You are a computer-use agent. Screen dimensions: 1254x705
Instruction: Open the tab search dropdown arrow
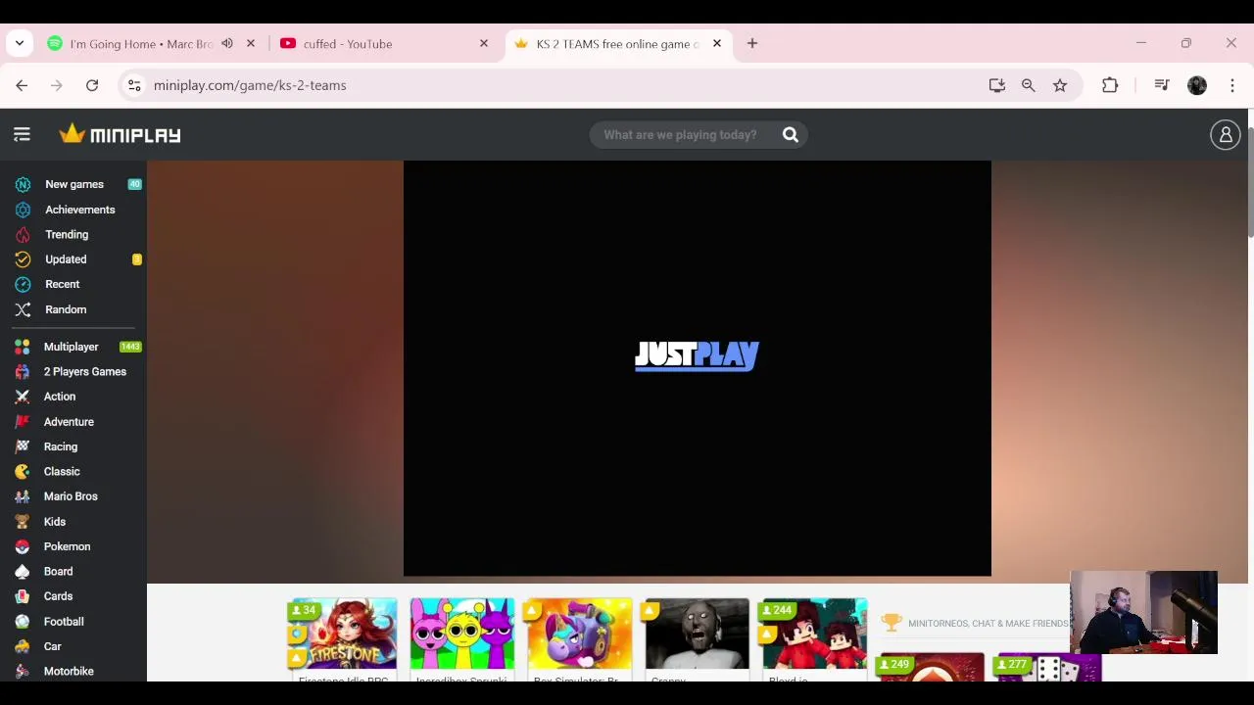20,43
